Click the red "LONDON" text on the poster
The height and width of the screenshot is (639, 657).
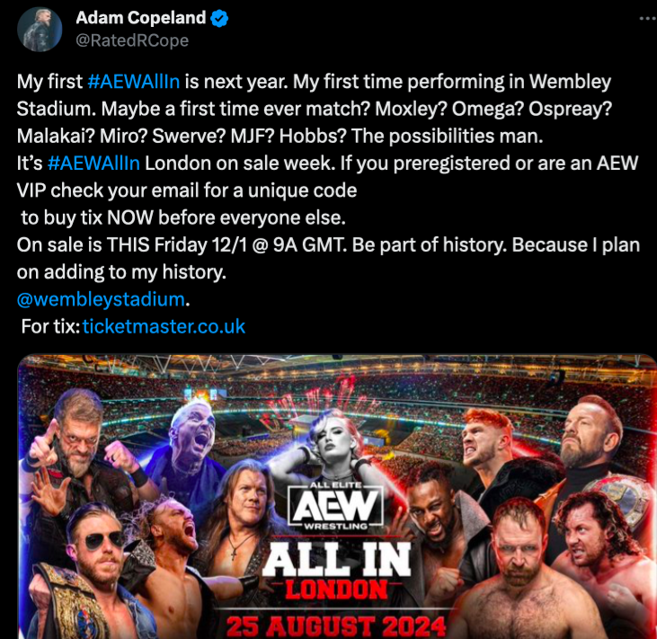336,590
